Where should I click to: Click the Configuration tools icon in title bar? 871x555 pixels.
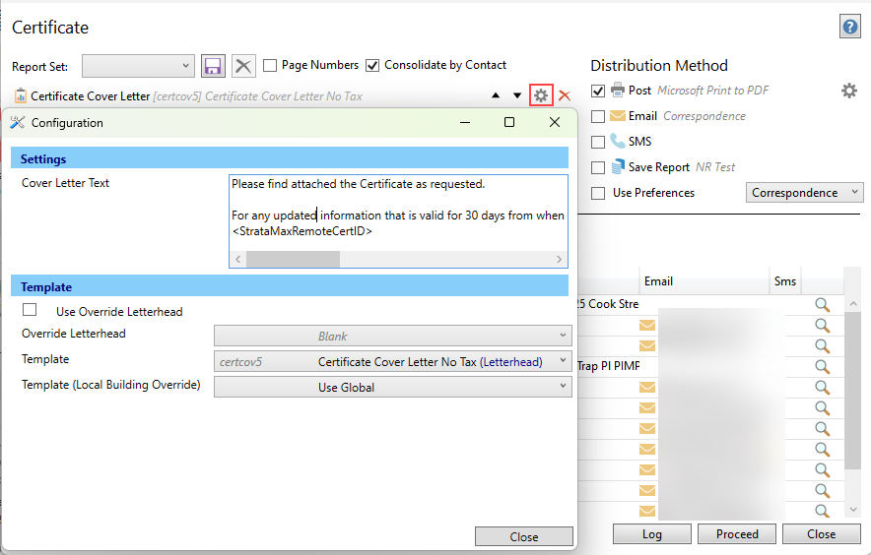click(18, 123)
